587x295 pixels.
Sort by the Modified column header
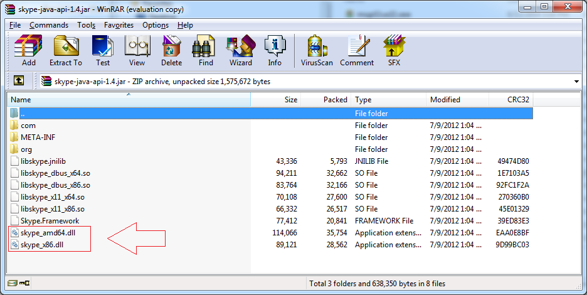[x=457, y=100]
